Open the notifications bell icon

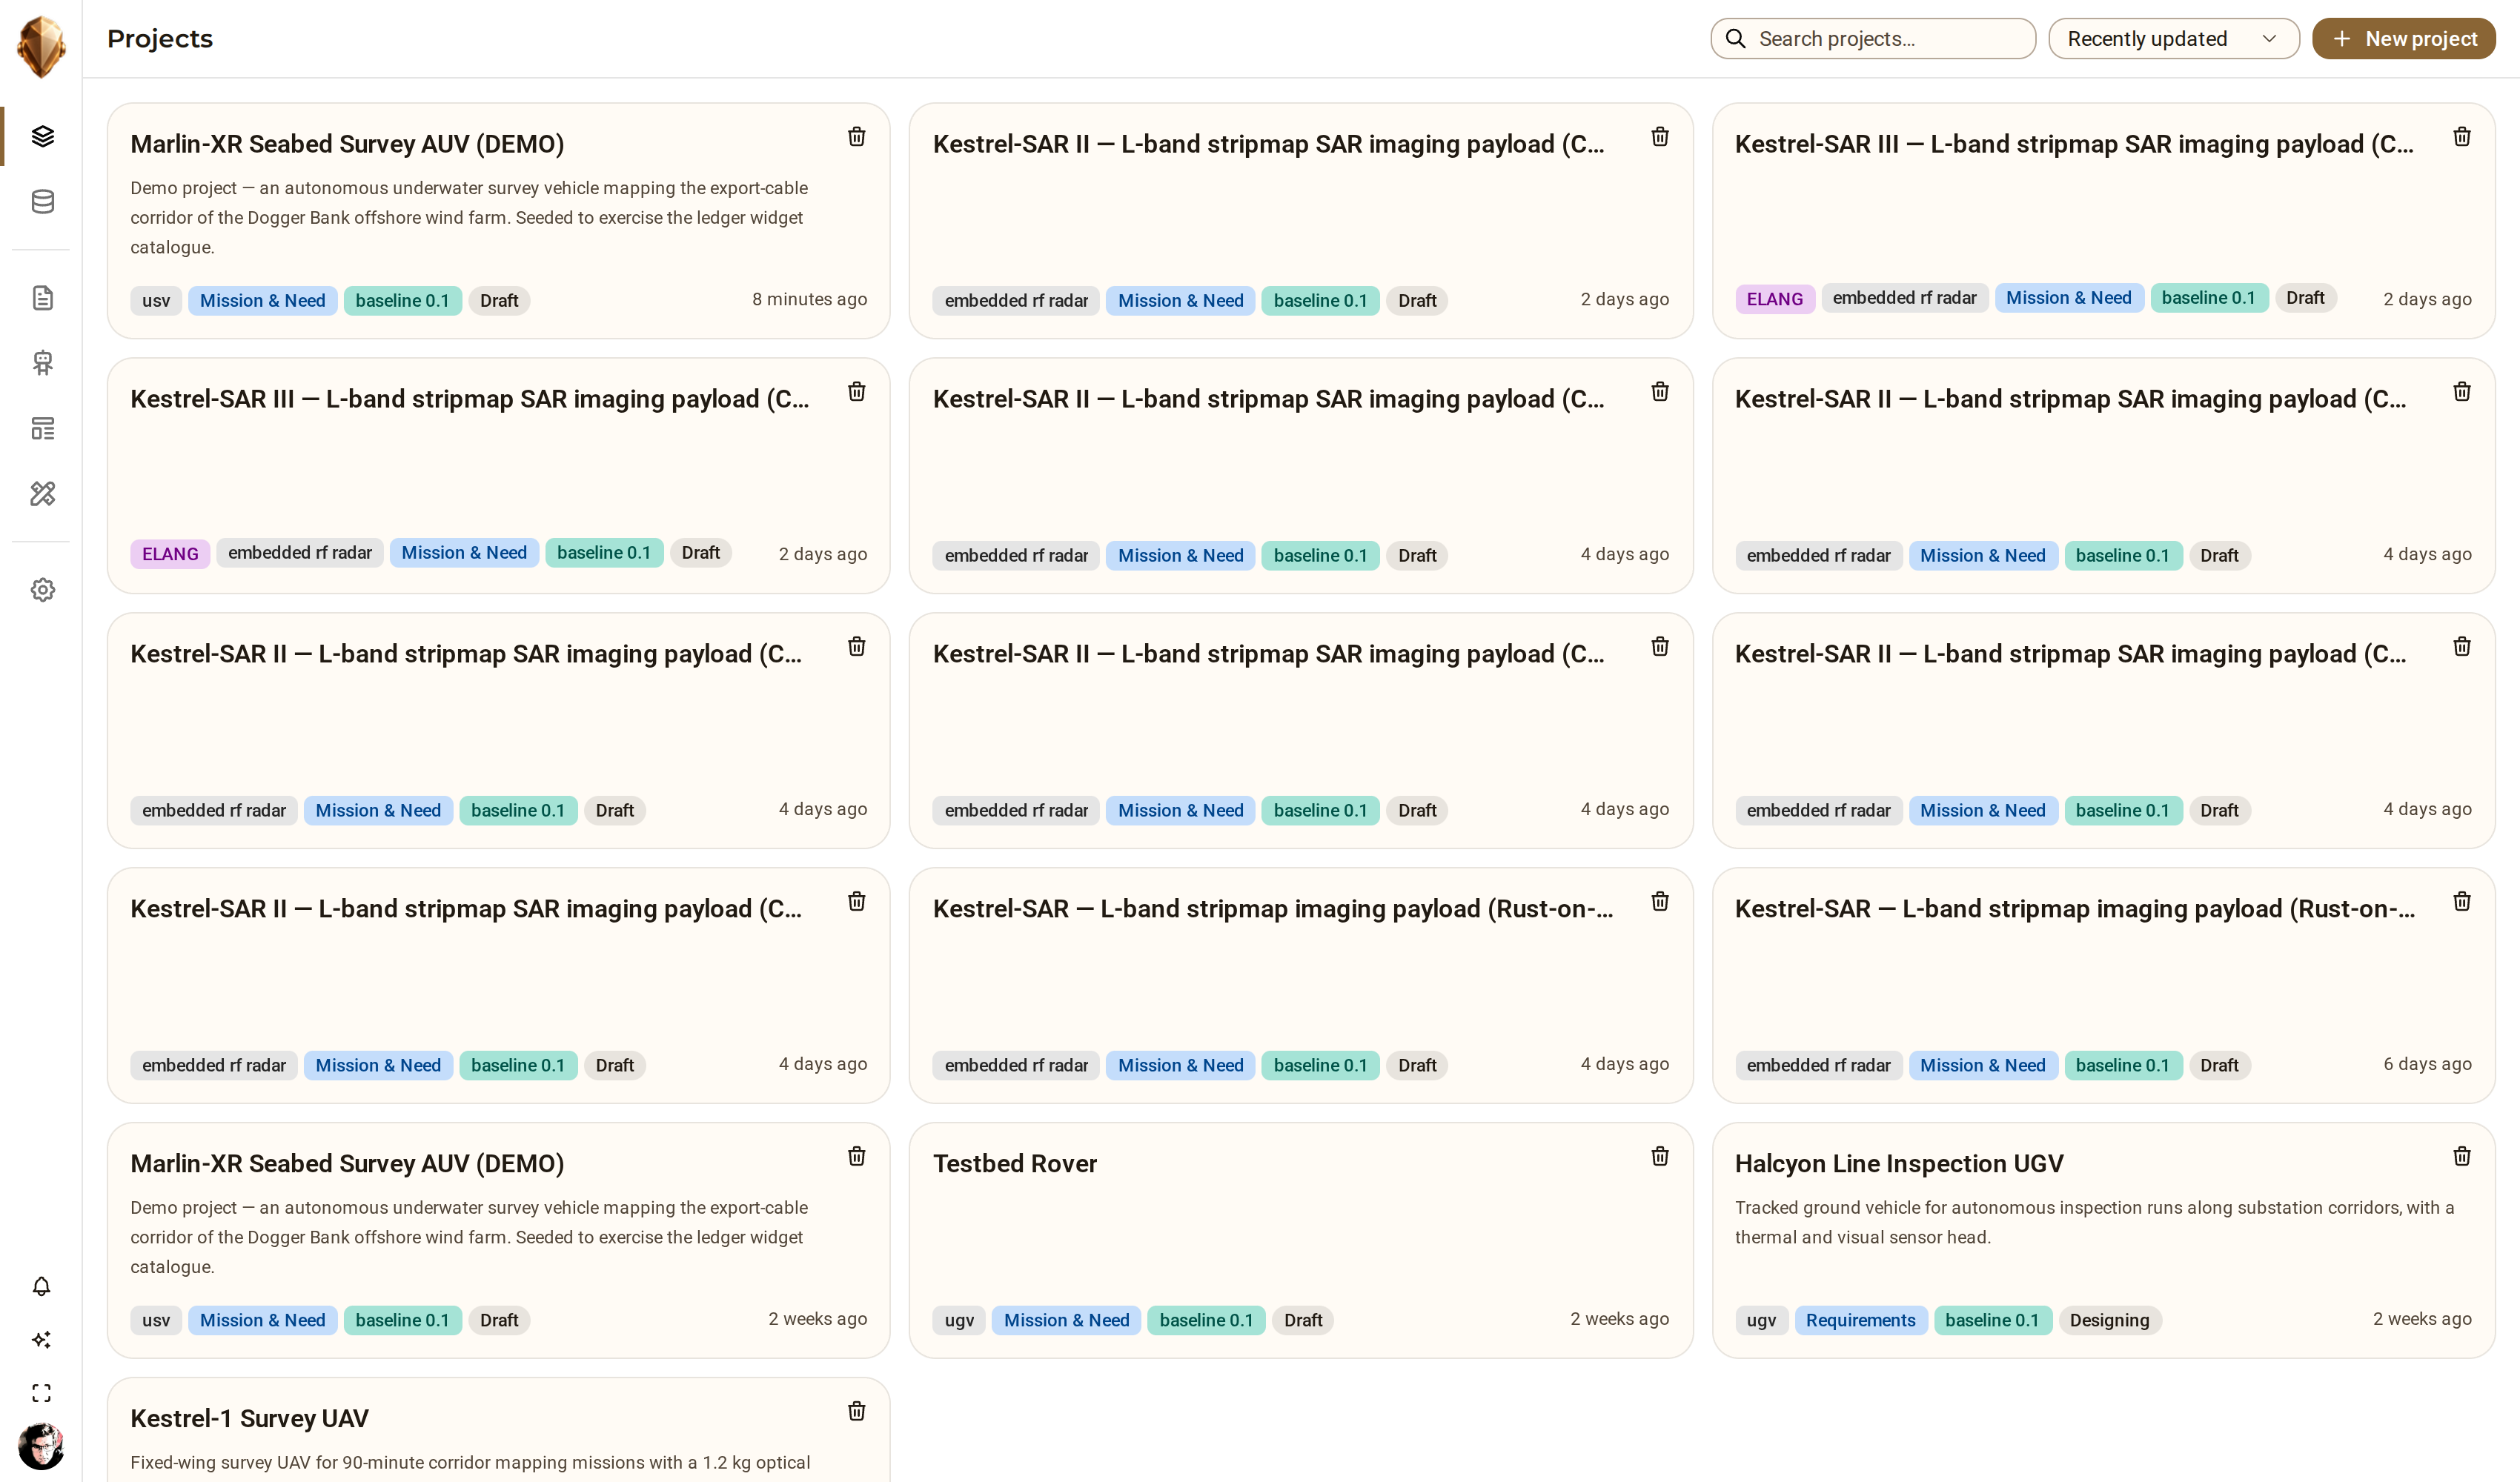coord(41,1286)
